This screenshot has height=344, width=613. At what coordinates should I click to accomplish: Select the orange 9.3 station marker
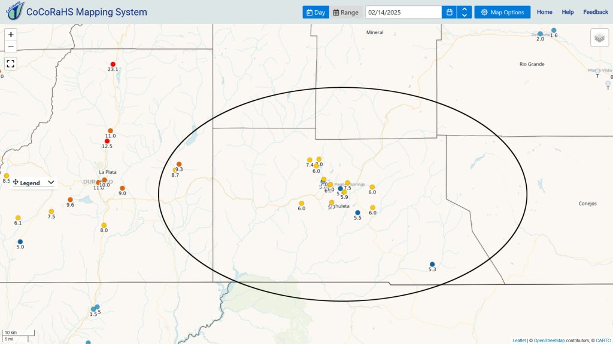coord(179,164)
